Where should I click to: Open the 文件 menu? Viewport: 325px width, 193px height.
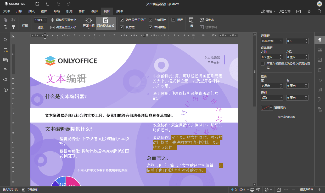(7, 11)
